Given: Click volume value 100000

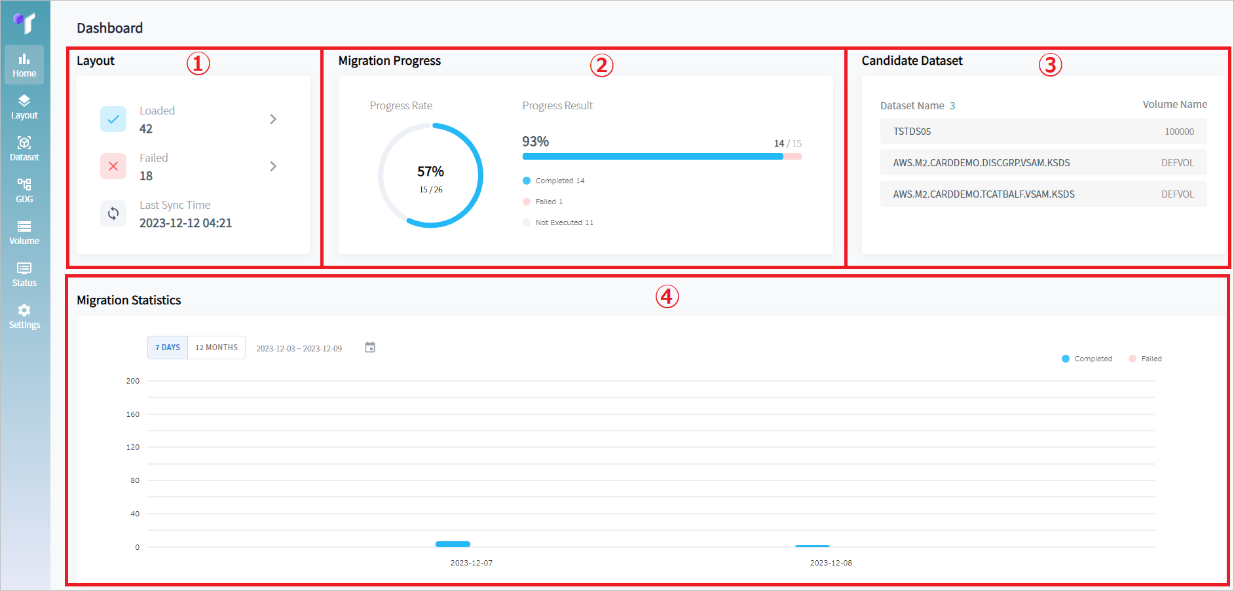Looking at the screenshot, I should coord(1179,132).
